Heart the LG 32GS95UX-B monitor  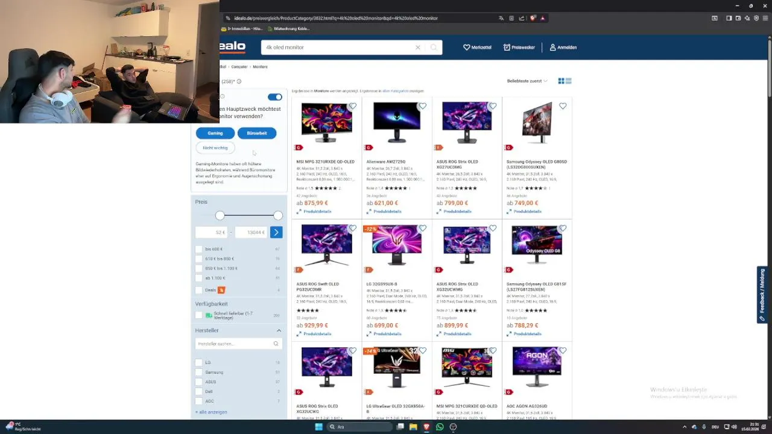pos(423,228)
